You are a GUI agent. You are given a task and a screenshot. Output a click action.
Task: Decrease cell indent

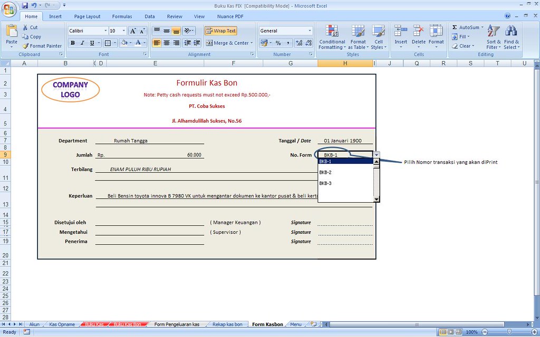point(187,43)
